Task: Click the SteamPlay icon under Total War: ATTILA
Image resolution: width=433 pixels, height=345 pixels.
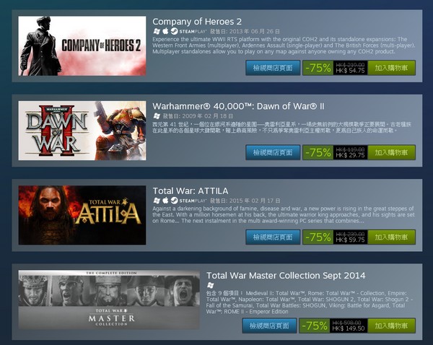Action: 188,201
